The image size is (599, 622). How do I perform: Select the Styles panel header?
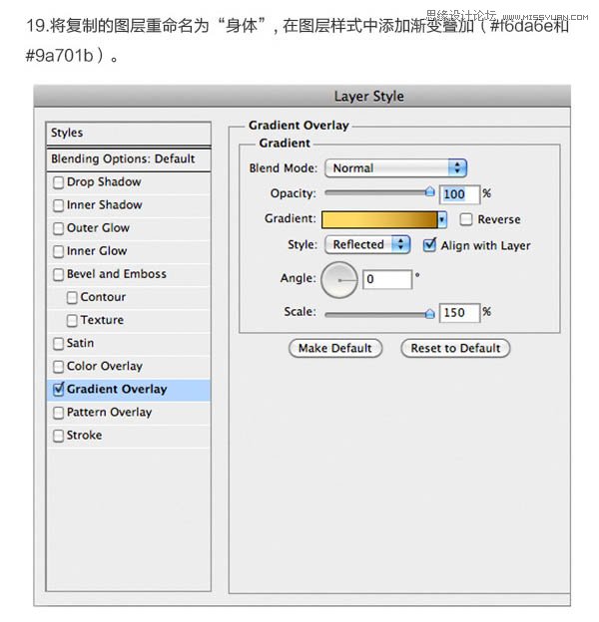pyautogui.click(x=129, y=133)
